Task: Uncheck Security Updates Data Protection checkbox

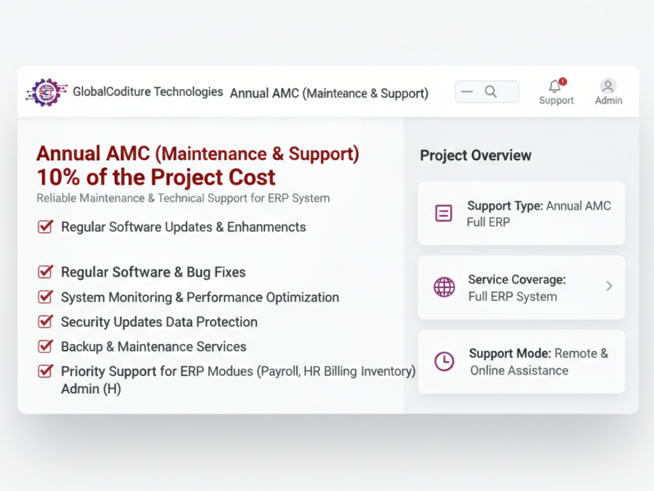Action: click(x=45, y=322)
